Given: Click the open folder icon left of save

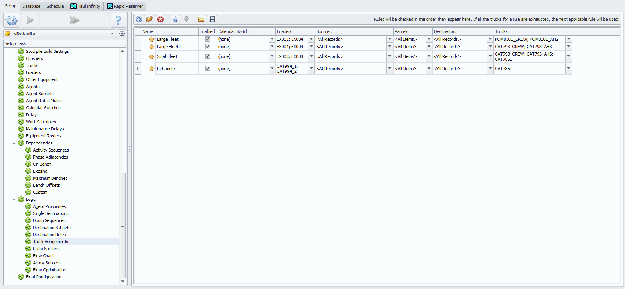Looking at the screenshot, I should tap(201, 19).
